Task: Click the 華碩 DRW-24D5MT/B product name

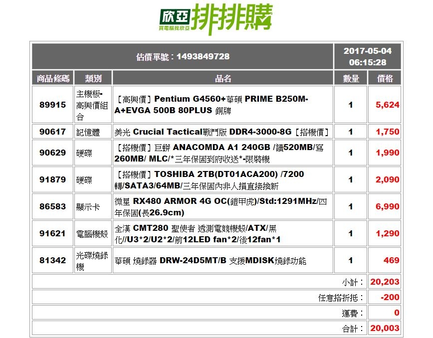Action: [210, 260]
